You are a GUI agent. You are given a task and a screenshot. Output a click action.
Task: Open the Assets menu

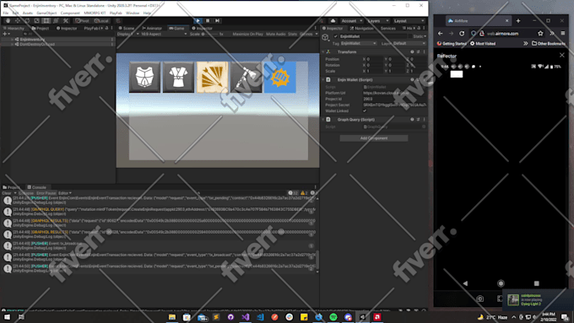tap(28, 13)
